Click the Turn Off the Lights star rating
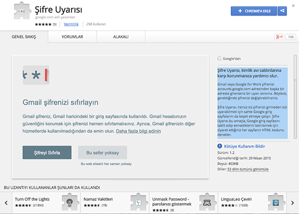 pyautogui.click(x=23, y=206)
